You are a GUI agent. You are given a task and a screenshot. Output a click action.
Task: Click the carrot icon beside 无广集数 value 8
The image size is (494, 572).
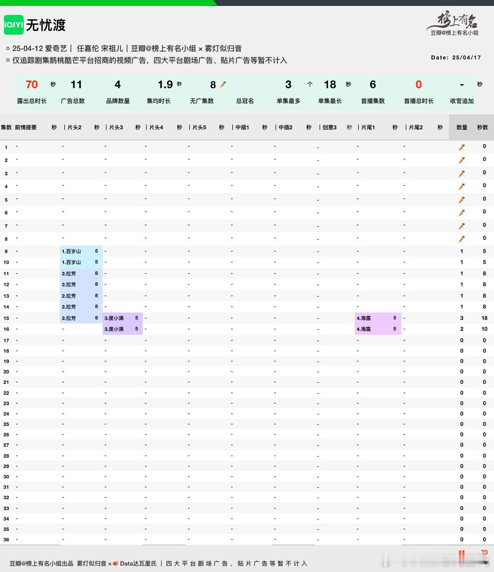point(223,84)
